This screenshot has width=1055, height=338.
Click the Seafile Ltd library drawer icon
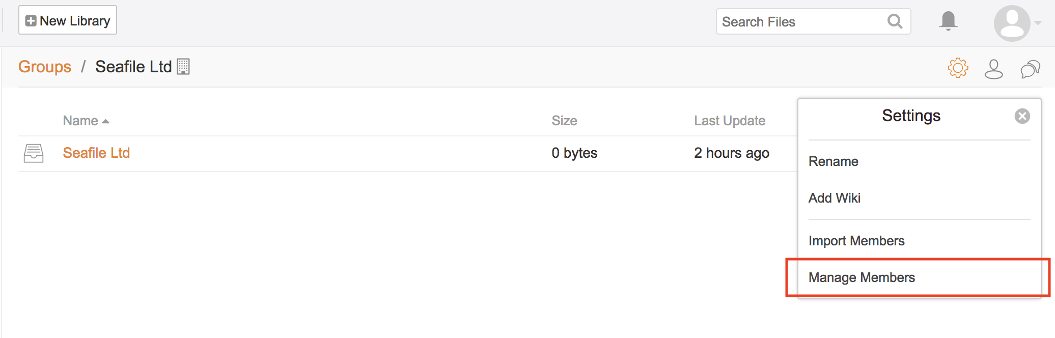(34, 153)
